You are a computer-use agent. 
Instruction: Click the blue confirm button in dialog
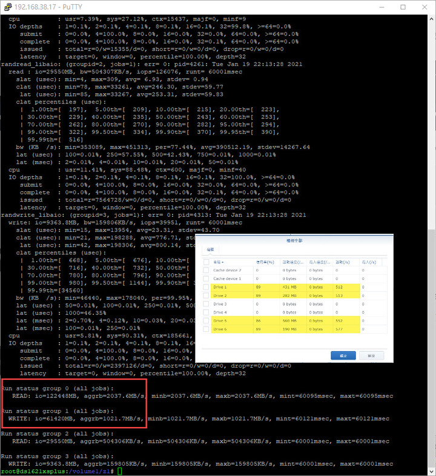[343, 355]
